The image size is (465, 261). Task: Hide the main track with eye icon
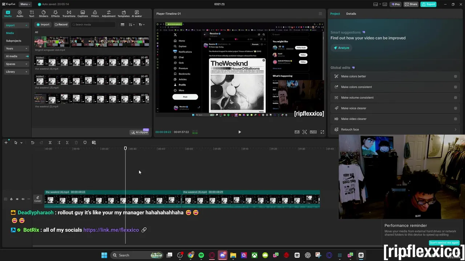click(17, 199)
